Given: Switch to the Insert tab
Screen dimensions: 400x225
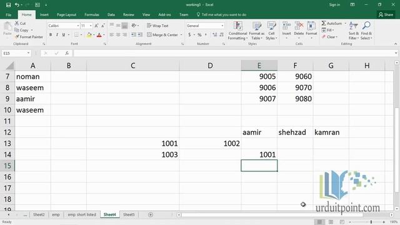Looking at the screenshot, I should (x=44, y=15).
